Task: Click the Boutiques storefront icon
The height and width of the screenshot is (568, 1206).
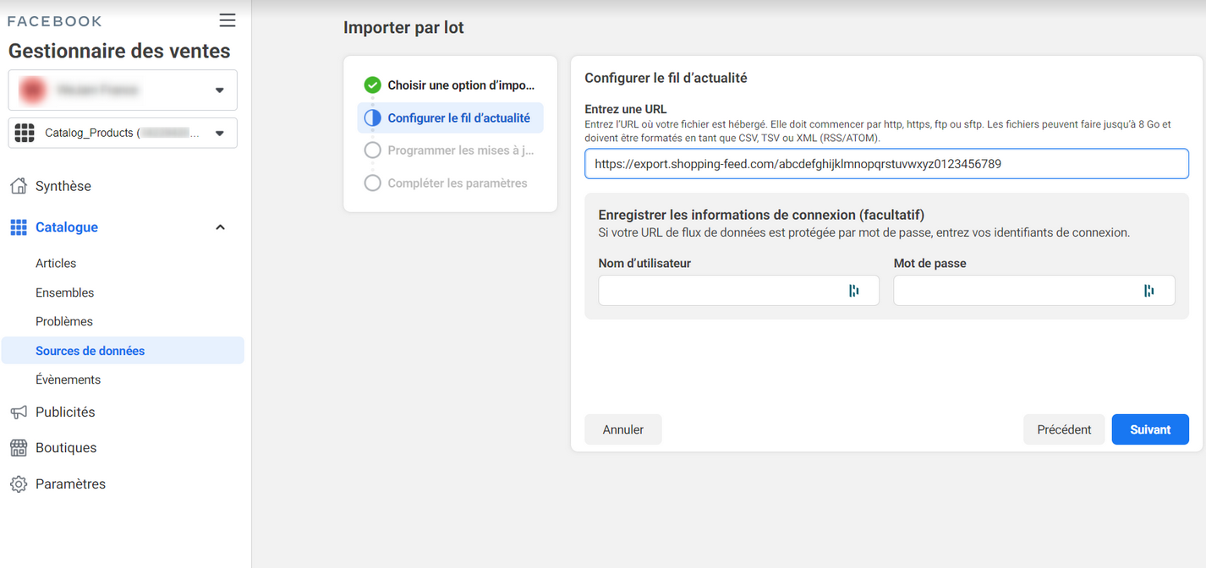Action: click(19, 448)
